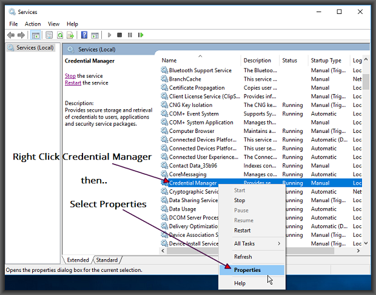Viewport: 376px width, 295px height.
Task: Switch to the Standard tab
Action: tap(107, 260)
